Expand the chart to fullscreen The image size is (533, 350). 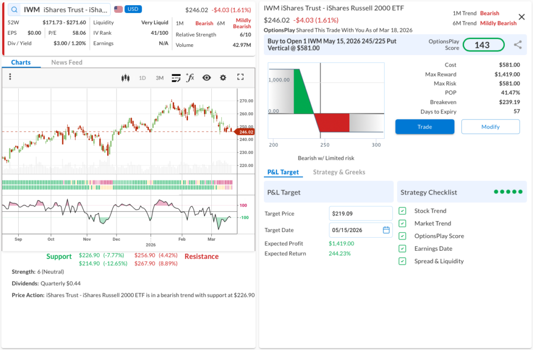tap(240, 77)
